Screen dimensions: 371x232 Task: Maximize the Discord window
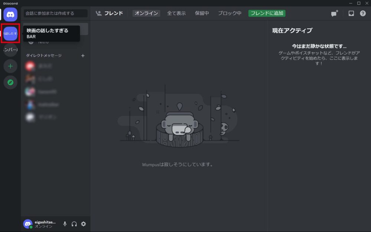359,3
